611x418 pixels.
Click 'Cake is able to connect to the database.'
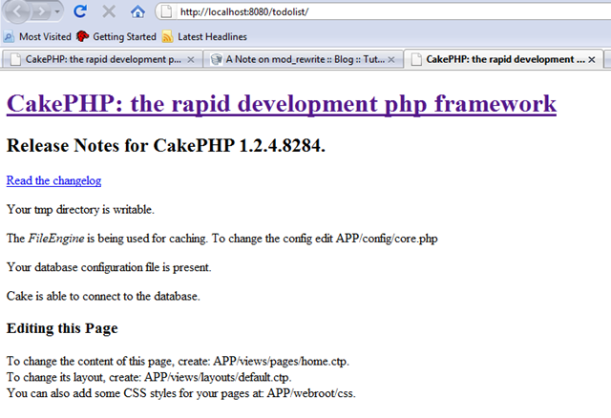point(103,296)
